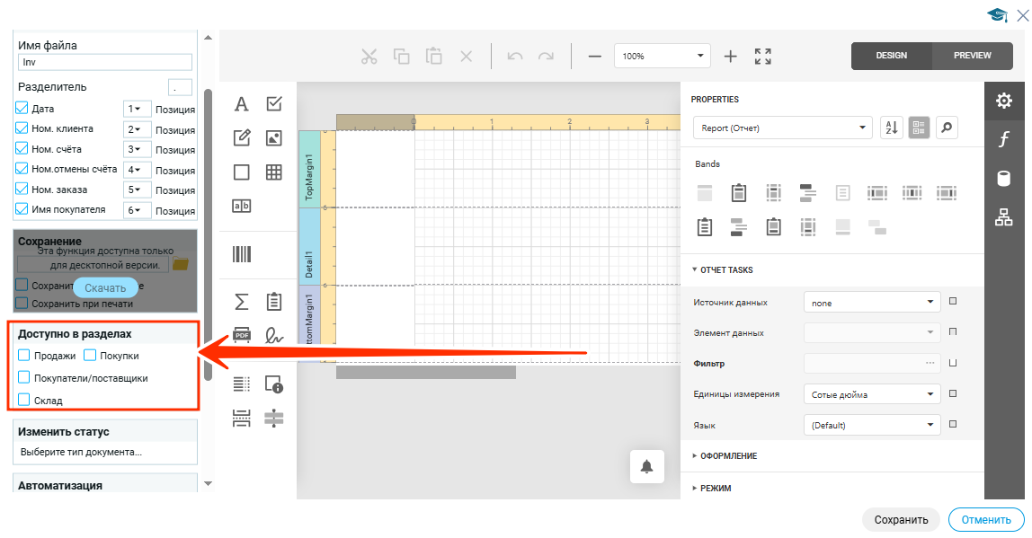Select the Barcode tool in toolbox
The image size is (1032, 538).
(242, 254)
